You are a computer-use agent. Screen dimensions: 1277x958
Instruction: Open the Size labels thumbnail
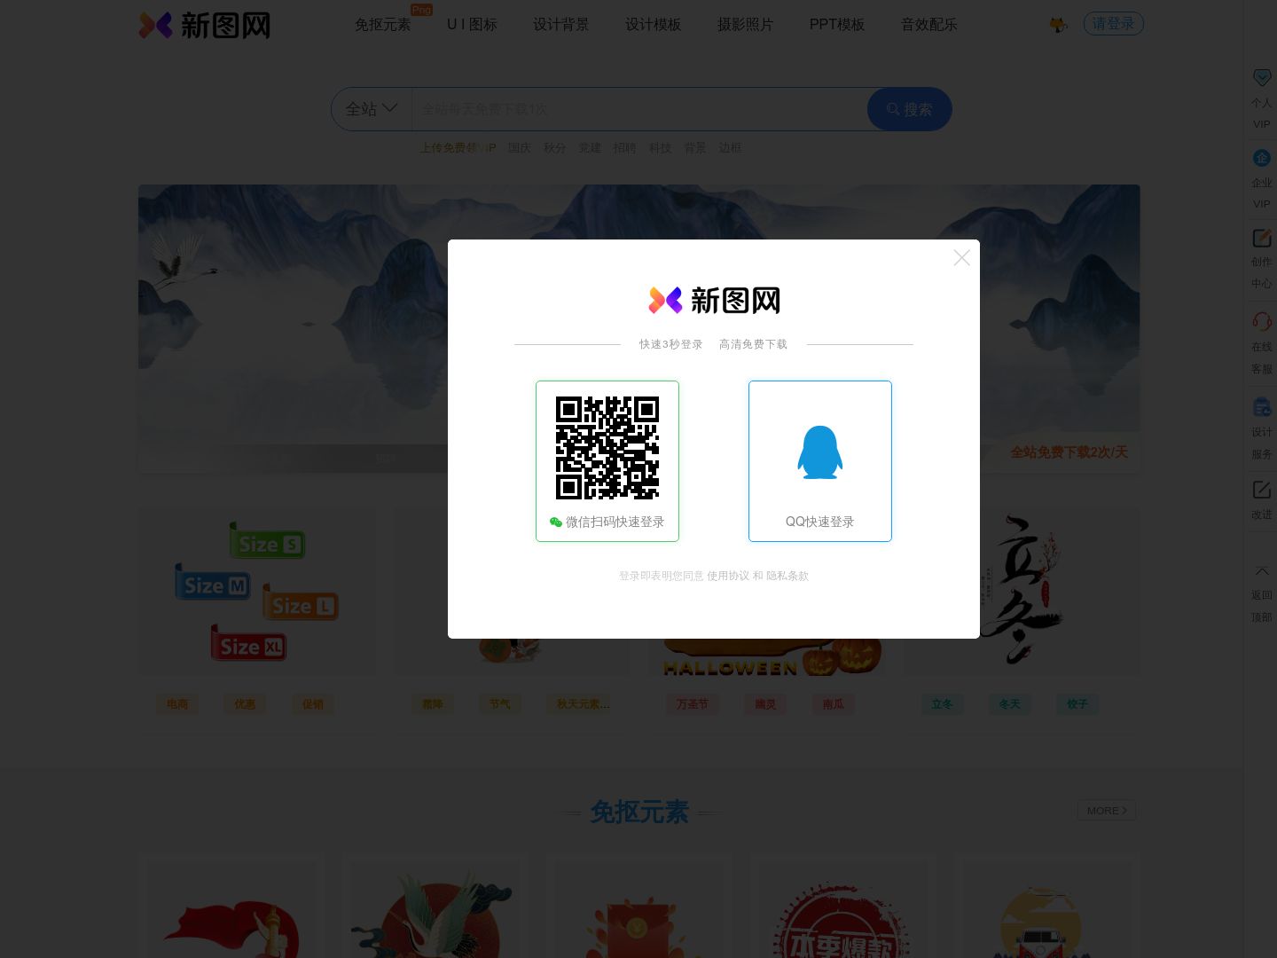pyautogui.click(x=257, y=591)
